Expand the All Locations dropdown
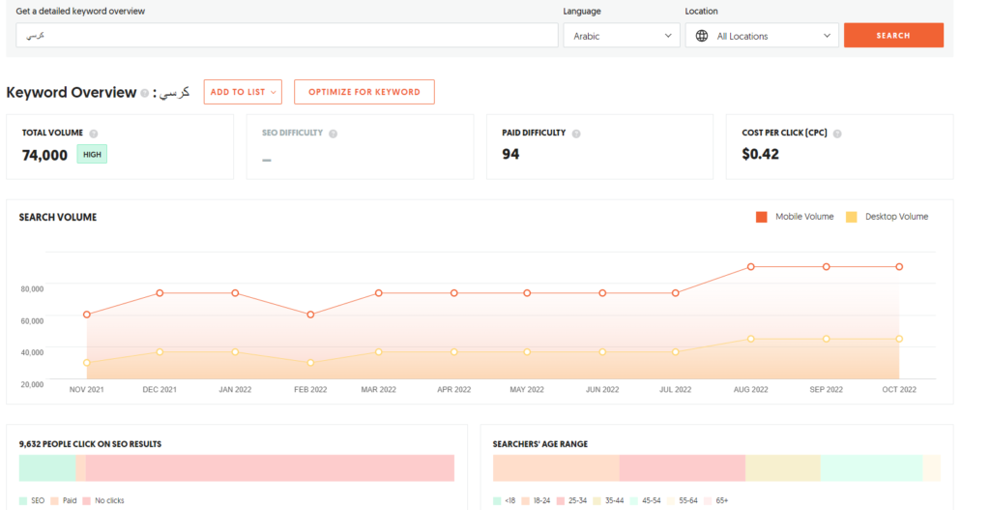The width and height of the screenshot is (990, 510). pos(762,36)
